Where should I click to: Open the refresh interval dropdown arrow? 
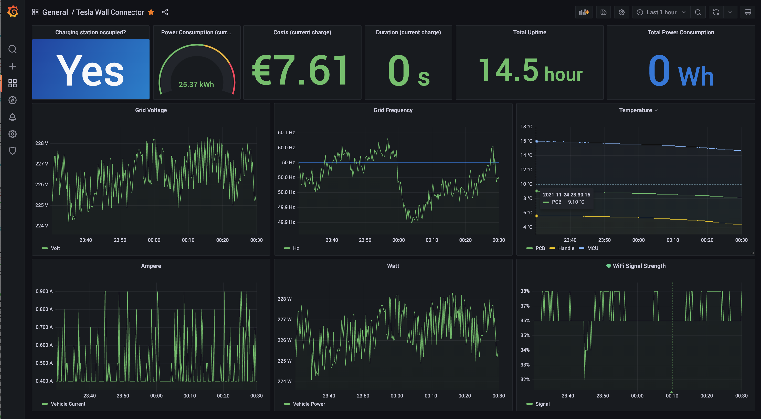(730, 12)
